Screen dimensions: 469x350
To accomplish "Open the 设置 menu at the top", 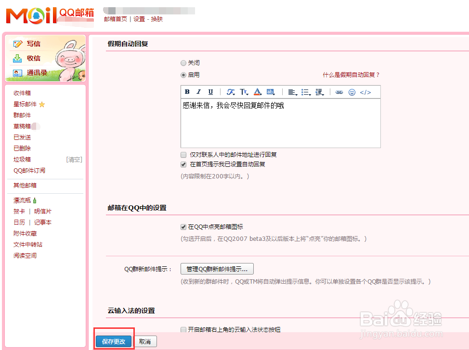I will [139, 19].
